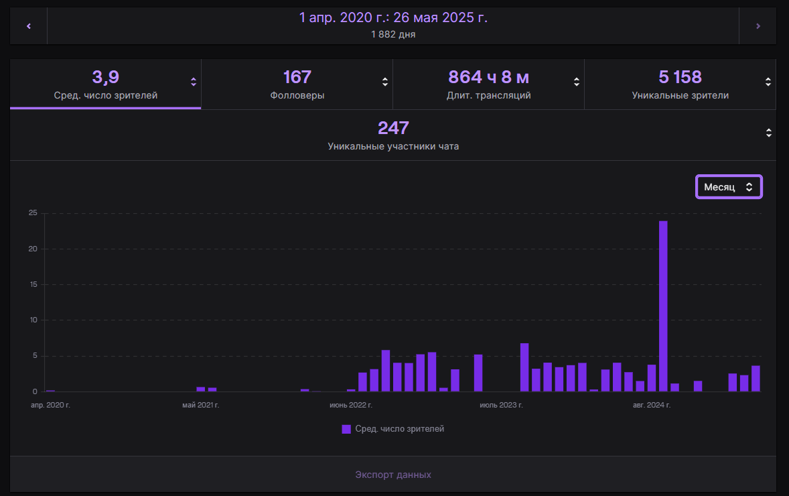Switch to the Фолловеры metric tab
The width and height of the screenshot is (789, 496).
tap(297, 84)
